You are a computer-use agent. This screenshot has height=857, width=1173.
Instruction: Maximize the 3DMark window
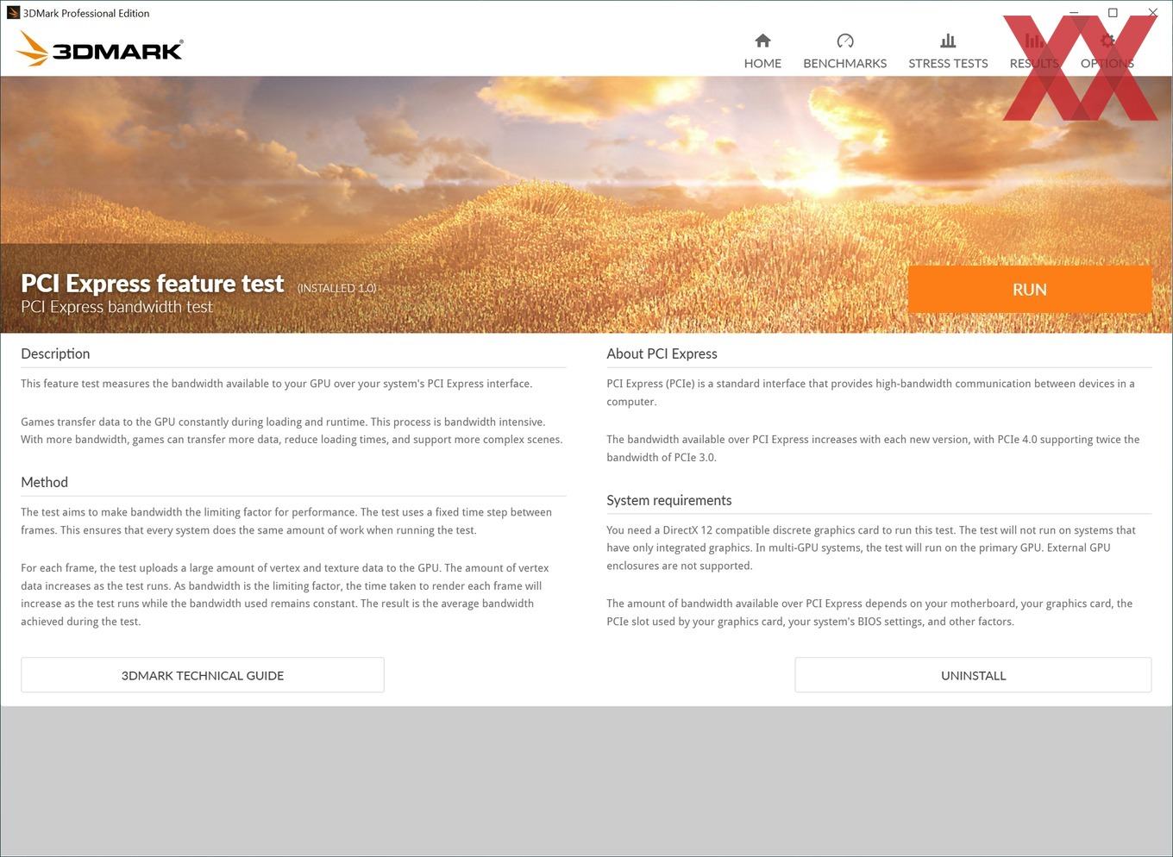[1113, 13]
